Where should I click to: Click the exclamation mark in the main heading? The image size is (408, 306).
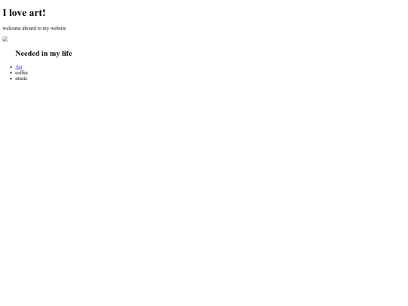(x=44, y=13)
